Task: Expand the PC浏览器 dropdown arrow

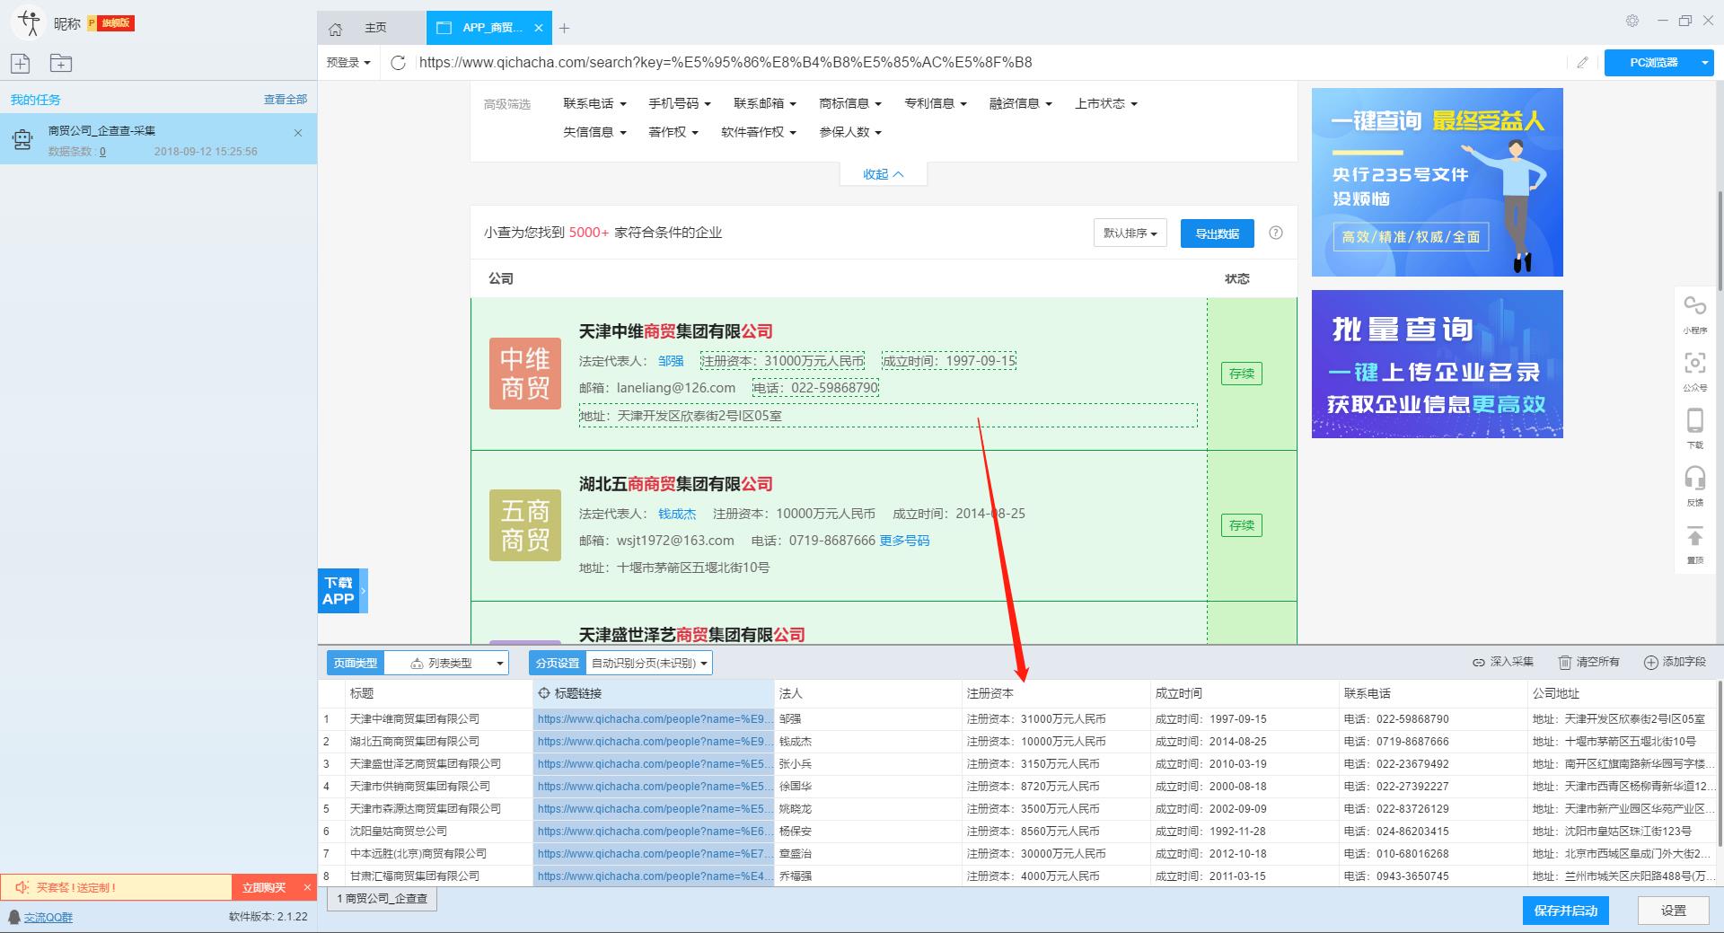Action: 1704,62
